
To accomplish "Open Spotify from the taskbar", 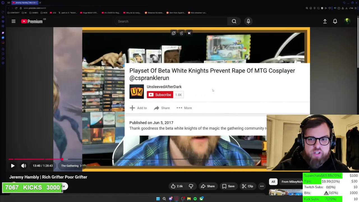I will pos(195,199).
